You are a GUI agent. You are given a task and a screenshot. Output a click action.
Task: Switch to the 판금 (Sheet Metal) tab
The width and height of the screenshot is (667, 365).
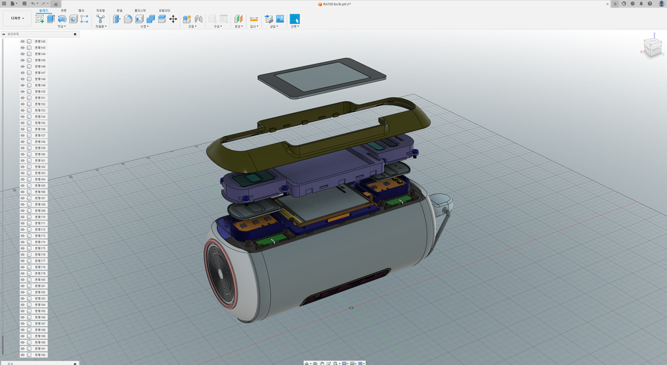pyautogui.click(x=120, y=11)
